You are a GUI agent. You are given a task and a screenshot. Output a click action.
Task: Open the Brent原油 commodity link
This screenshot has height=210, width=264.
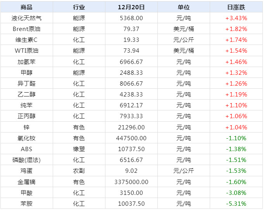click(27, 29)
